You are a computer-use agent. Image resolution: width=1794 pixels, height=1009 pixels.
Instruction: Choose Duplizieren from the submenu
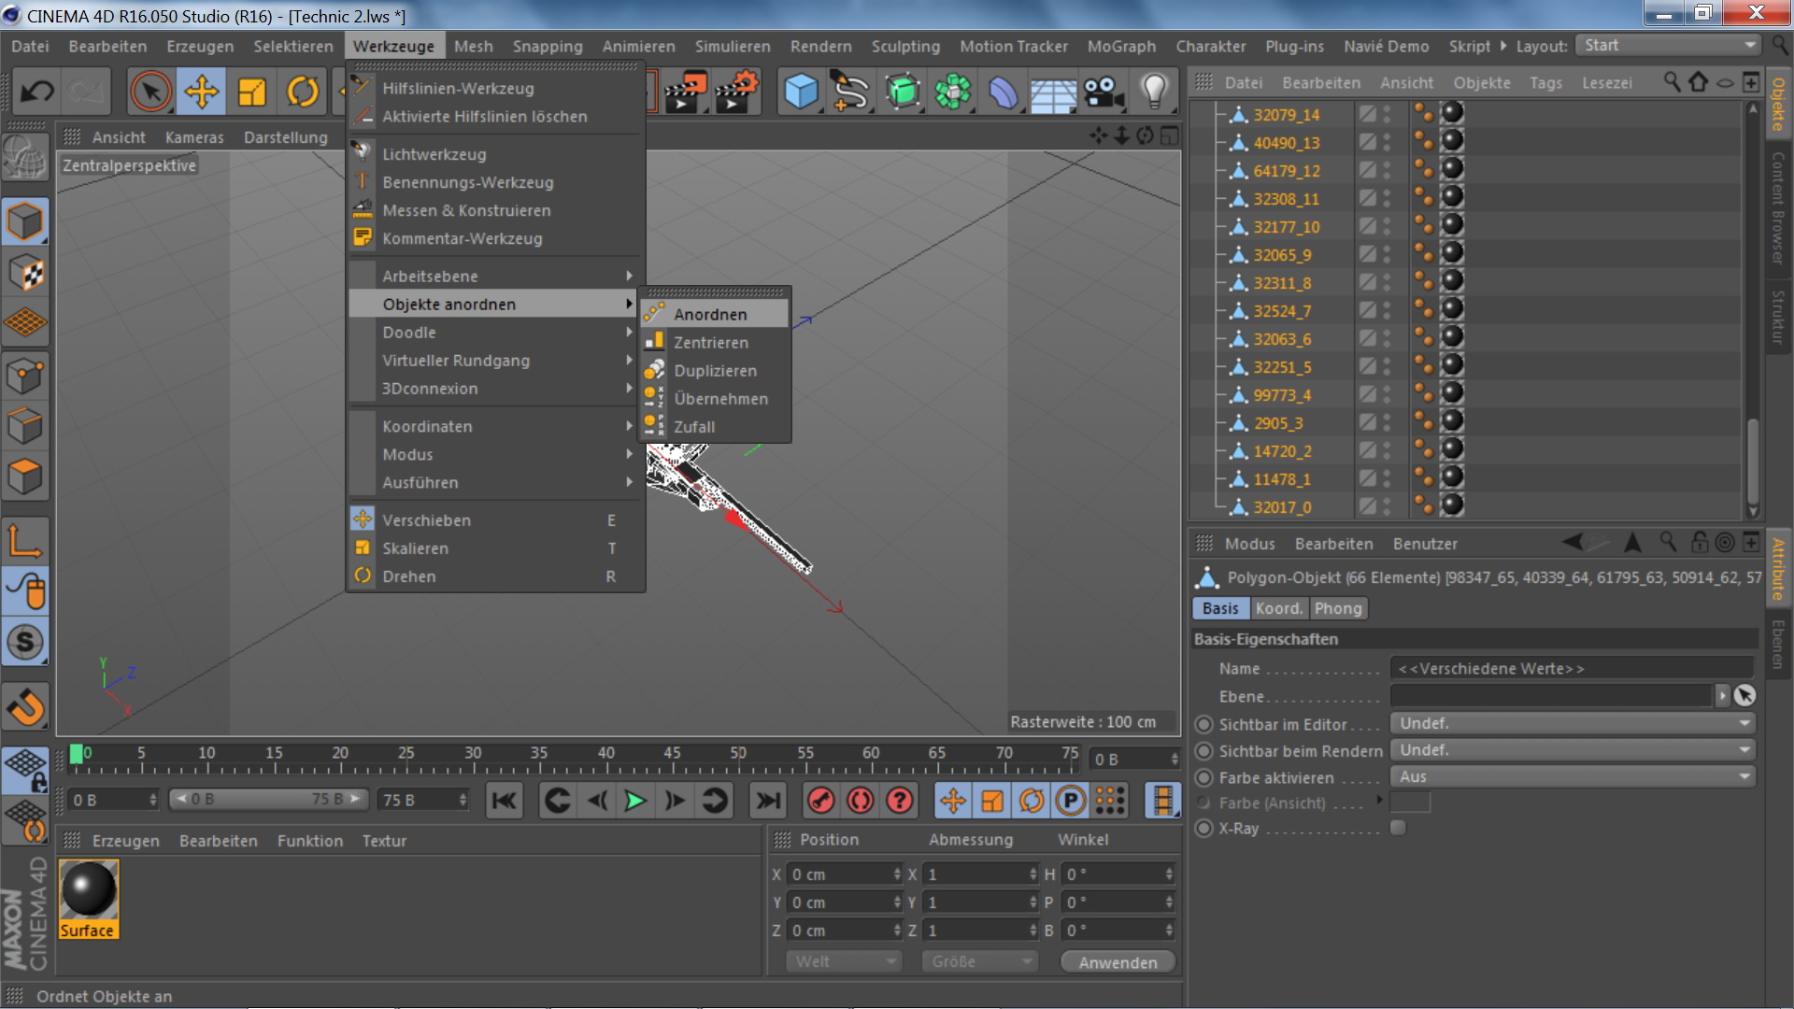pyautogui.click(x=715, y=370)
